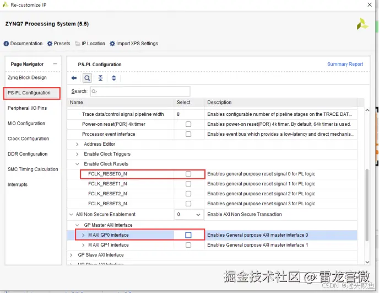Click Import XPS Settings
Viewport: 379px width, 293px height.
pyautogui.click(x=134, y=44)
